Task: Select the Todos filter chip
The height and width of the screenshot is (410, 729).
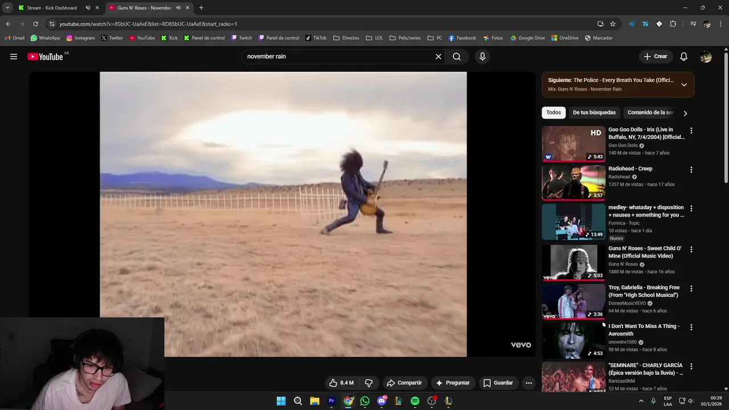Action: click(554, 113)
